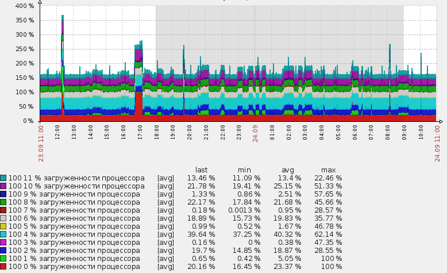
Task: Click the magenta swatch for 100 3 %
Action: (x=3, y=242)
